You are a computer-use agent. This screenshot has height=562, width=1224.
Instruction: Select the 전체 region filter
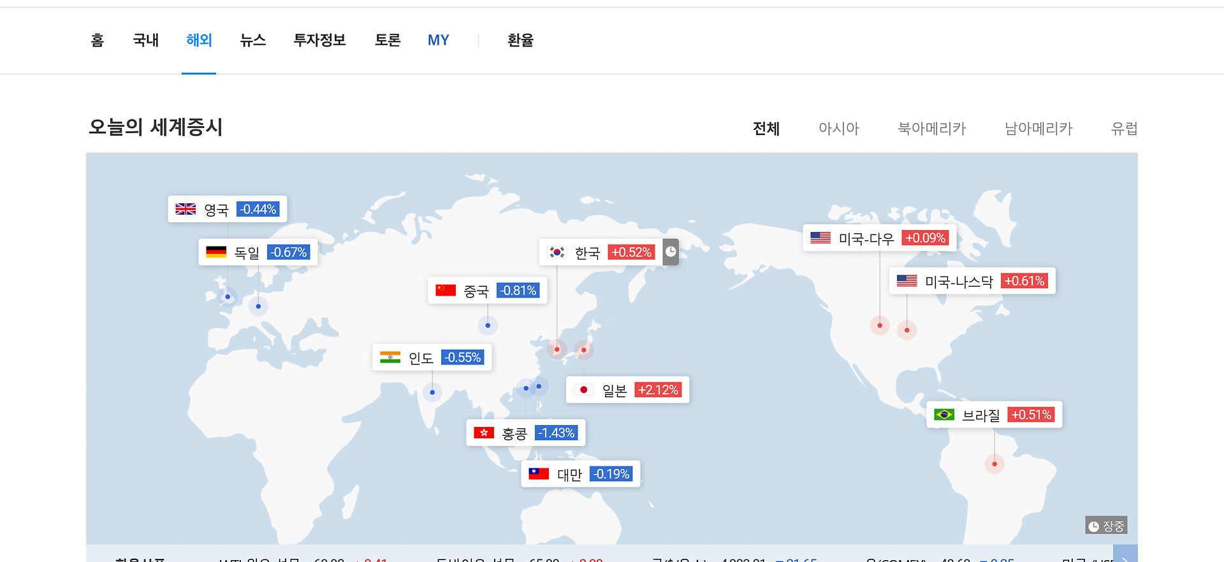[x=766, y=129]
